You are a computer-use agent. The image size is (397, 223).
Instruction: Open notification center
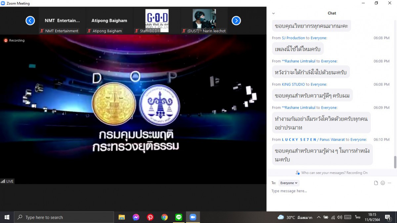click(388, 217)
